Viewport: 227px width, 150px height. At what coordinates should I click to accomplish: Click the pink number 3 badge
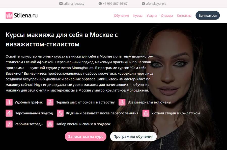(x=122, y=102)
